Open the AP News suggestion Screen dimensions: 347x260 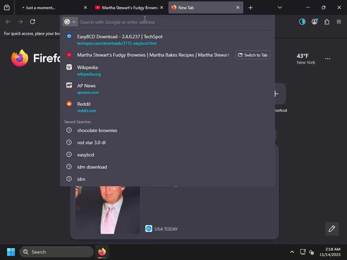coord(167,89)
